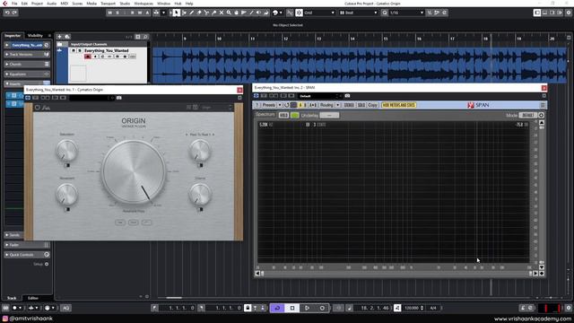
Task: Click the SPAN help question mark
Action: coord(257,105)
